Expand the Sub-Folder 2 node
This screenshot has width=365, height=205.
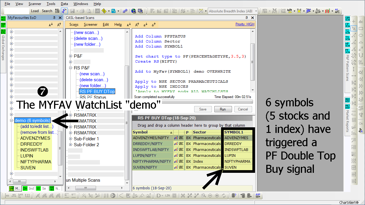coord(71,145)
